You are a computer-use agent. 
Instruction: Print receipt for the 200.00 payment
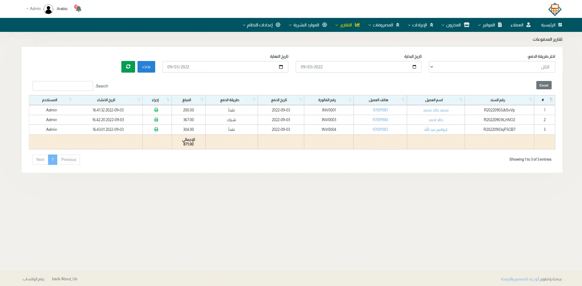156,110
